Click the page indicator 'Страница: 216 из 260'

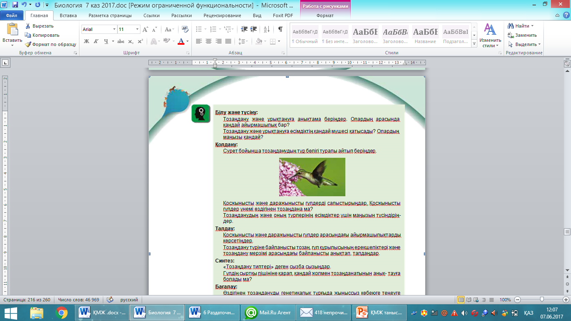tap(27, 300)
